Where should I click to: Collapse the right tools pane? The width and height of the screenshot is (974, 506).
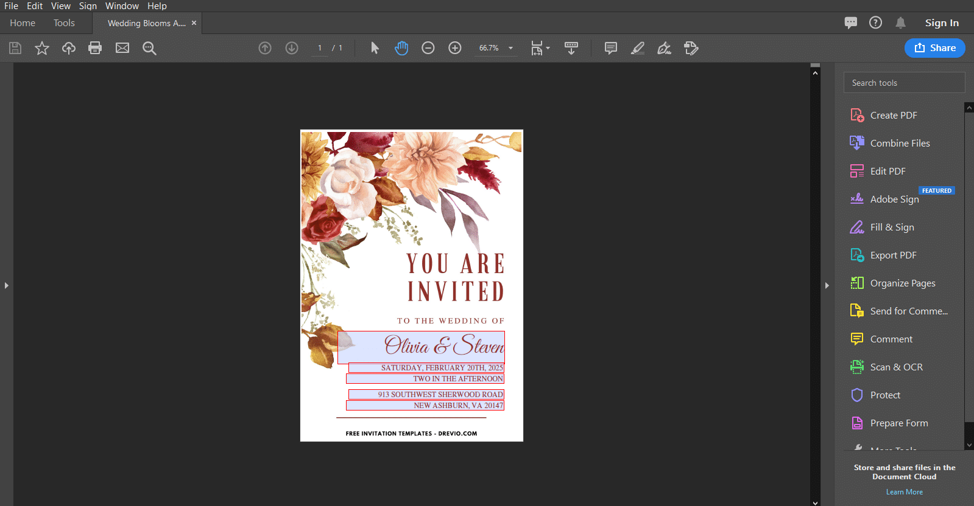(827, 285)
